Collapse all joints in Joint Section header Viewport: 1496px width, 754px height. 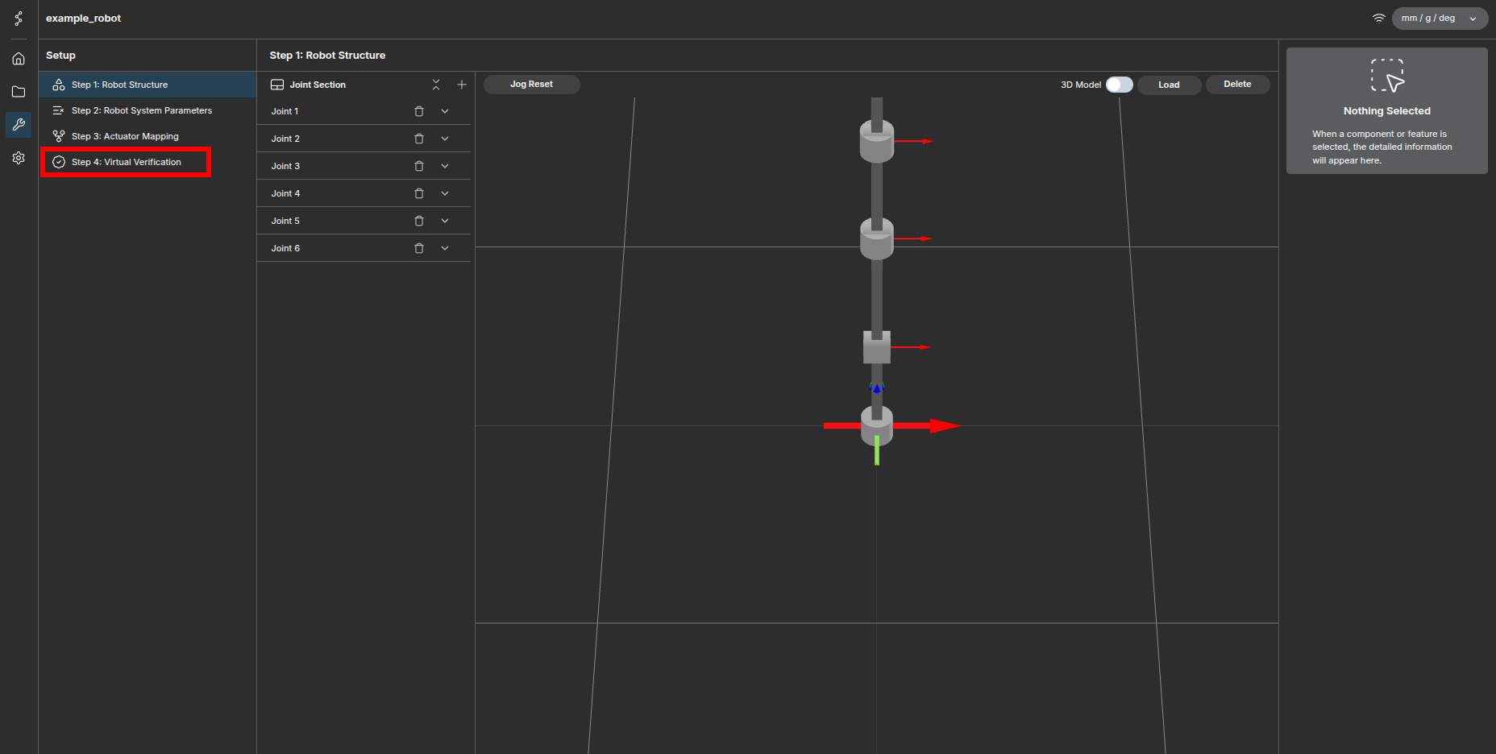coord(436,85)
